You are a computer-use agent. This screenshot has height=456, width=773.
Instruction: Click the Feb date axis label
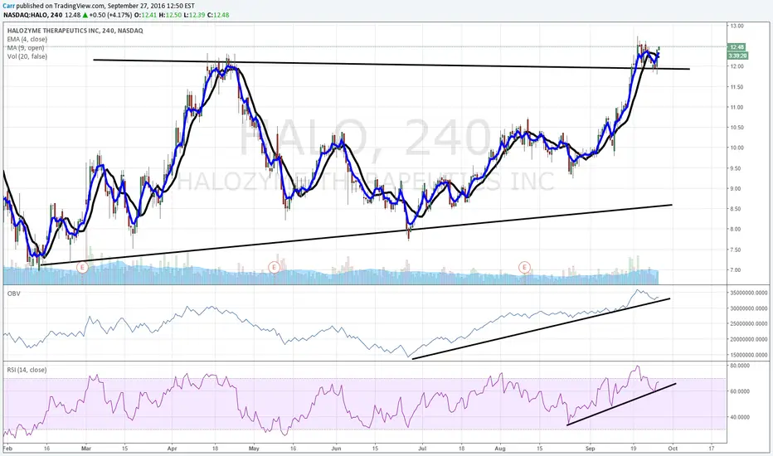click(x=7, y=449)
